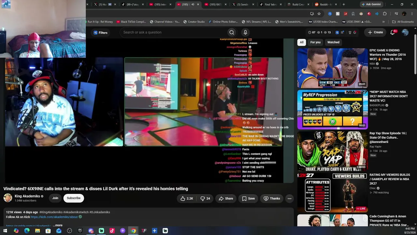Bookmark this page with the star icon

click(319, 14)
